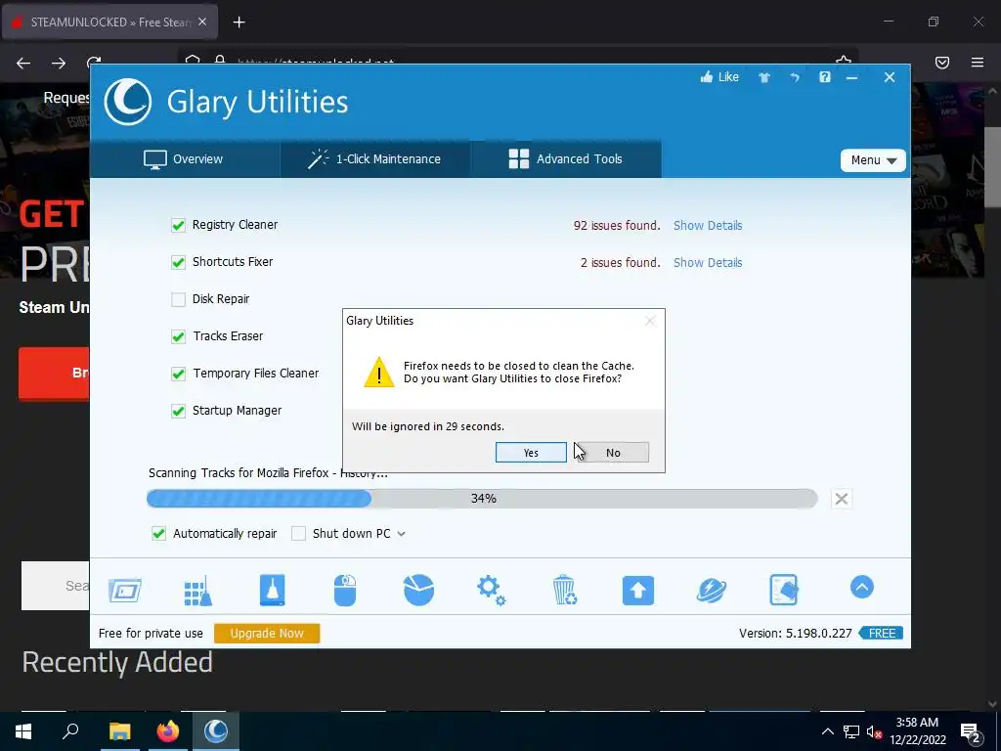The height and width of the screenshot is (751, 1001).
Task: Click Firefox back arrow button
Action: pos(23,63)
